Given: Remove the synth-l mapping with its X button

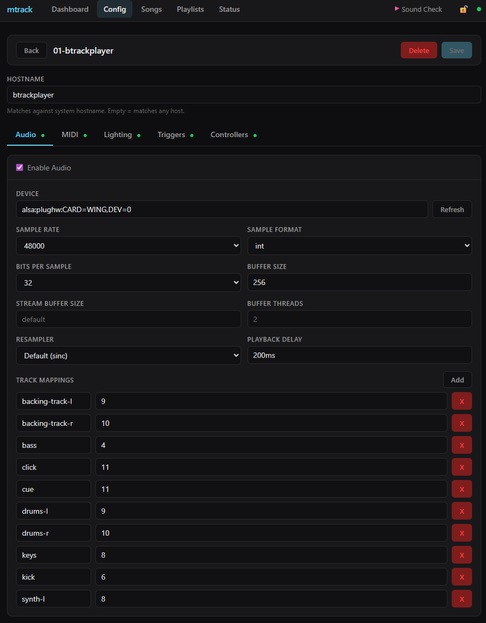Looking at the screenshot, I should 461,598.
